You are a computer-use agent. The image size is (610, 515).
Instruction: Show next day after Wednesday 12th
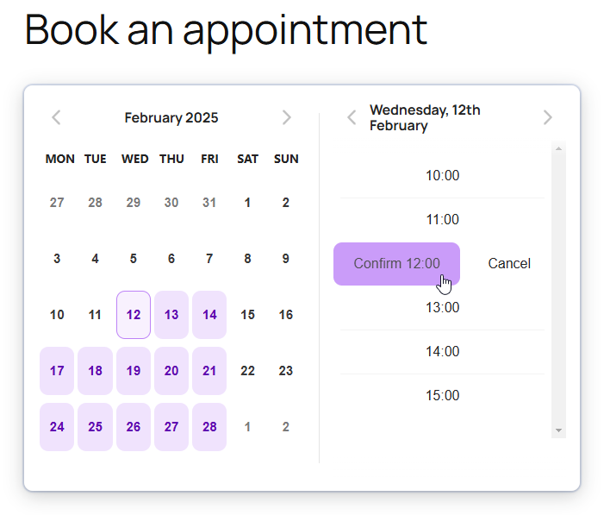click(547, 117)
